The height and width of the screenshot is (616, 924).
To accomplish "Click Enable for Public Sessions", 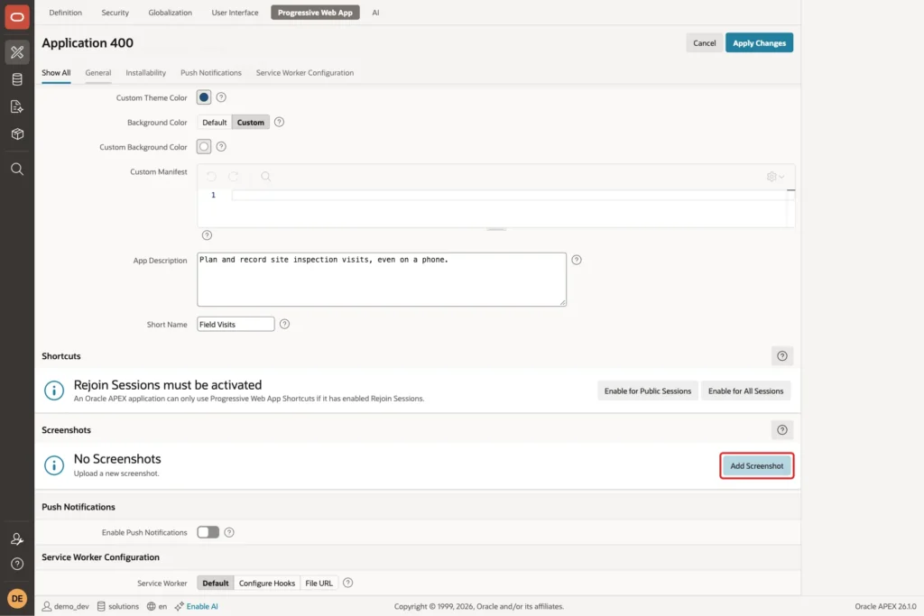I will click(x=648, y=391).
